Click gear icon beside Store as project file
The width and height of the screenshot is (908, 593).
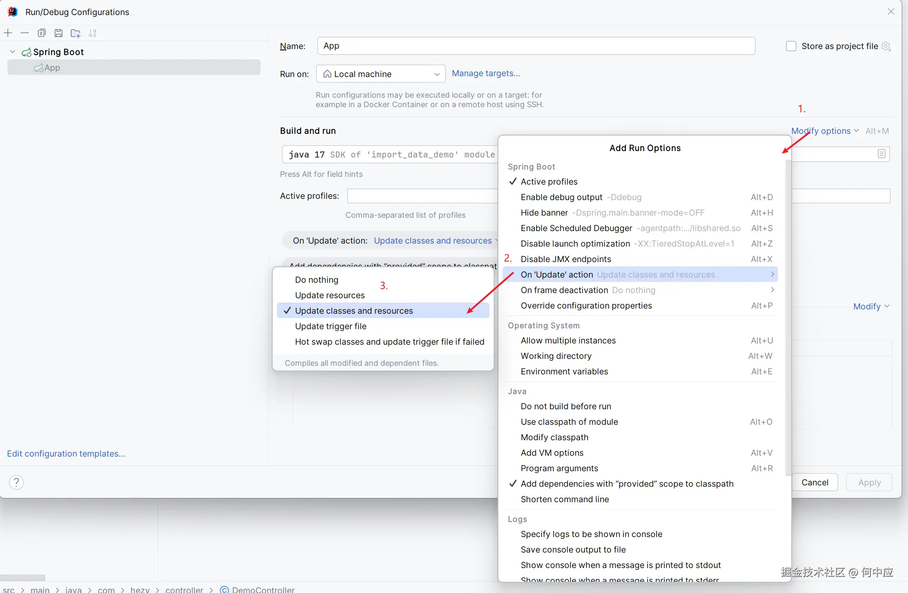point(886,46)
